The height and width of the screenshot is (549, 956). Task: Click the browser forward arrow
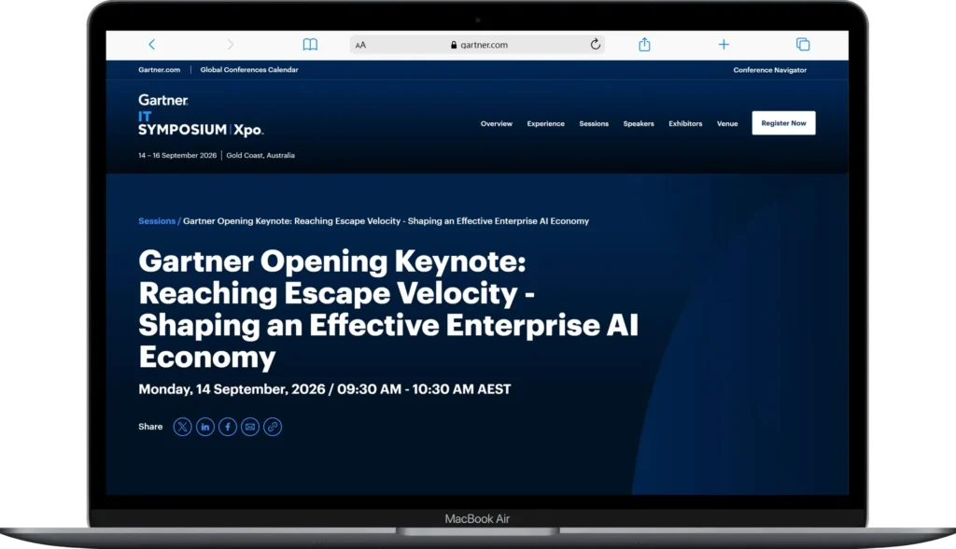(230, 45)
